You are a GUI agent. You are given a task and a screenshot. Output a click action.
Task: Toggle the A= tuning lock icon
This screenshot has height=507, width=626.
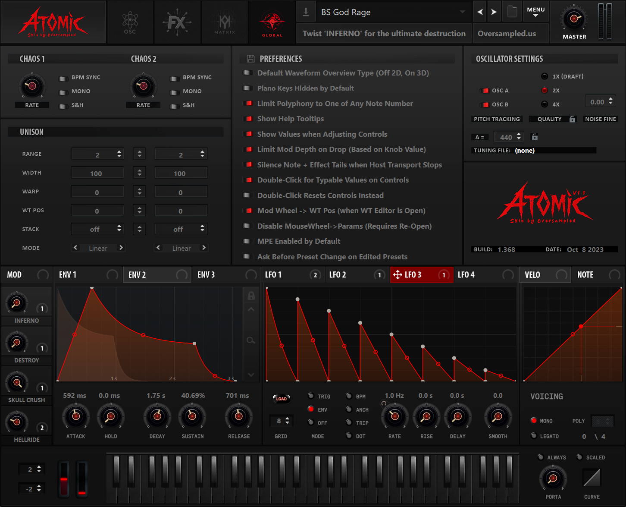tap(535, 137)
